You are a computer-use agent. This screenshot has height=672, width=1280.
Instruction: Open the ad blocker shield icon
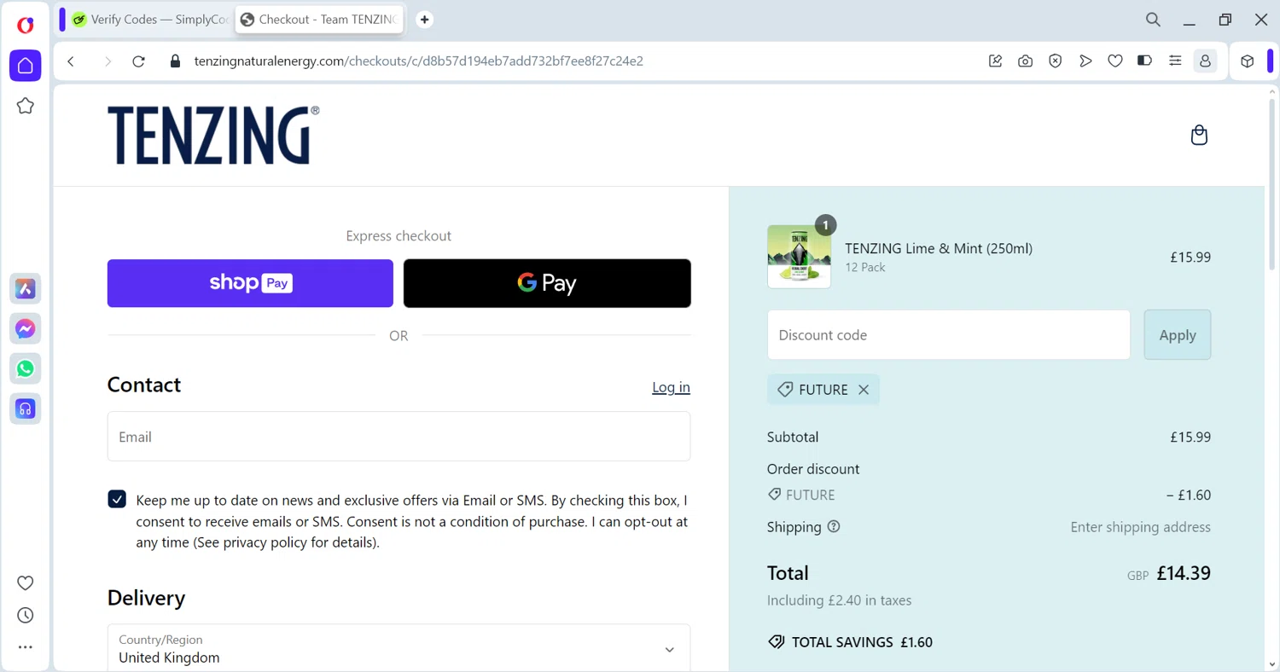[x=1056, y=61]
